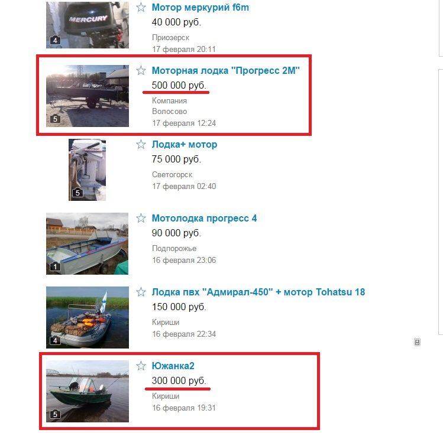Mark 'Южанка2' as favorite with star
The width and height of the screenshot is (443, 433).
pyautogui.click(x=141, y=366)
